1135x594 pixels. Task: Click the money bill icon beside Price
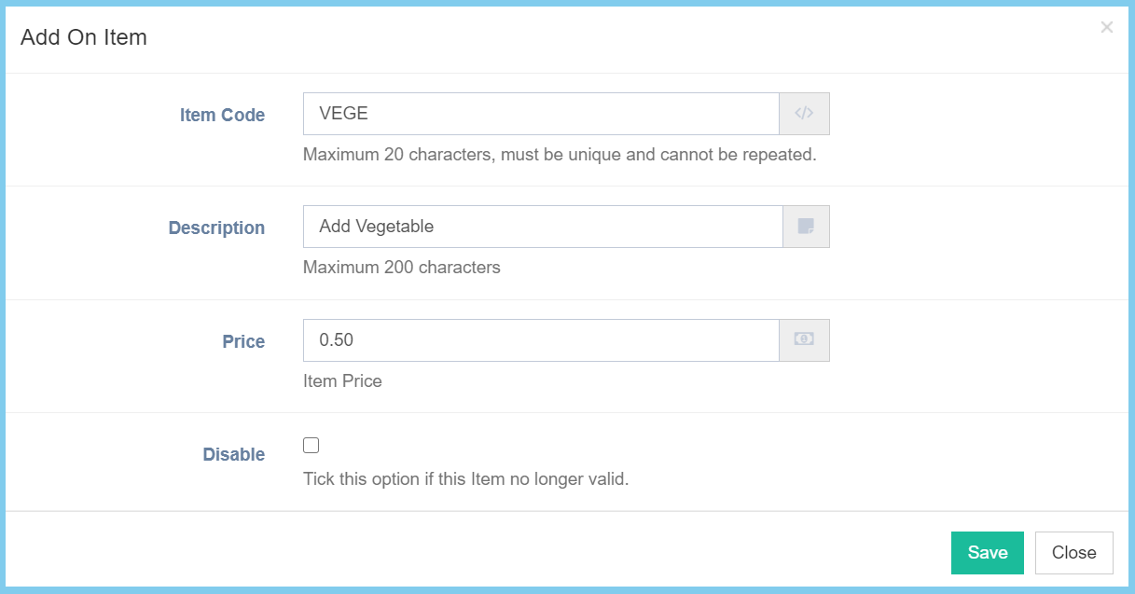tap(804, 340)
